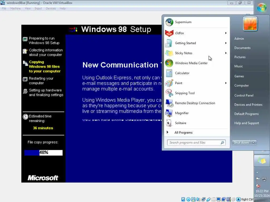Expand r3dfox jump list arrow

pyautogui.click(x=226, y=33)
